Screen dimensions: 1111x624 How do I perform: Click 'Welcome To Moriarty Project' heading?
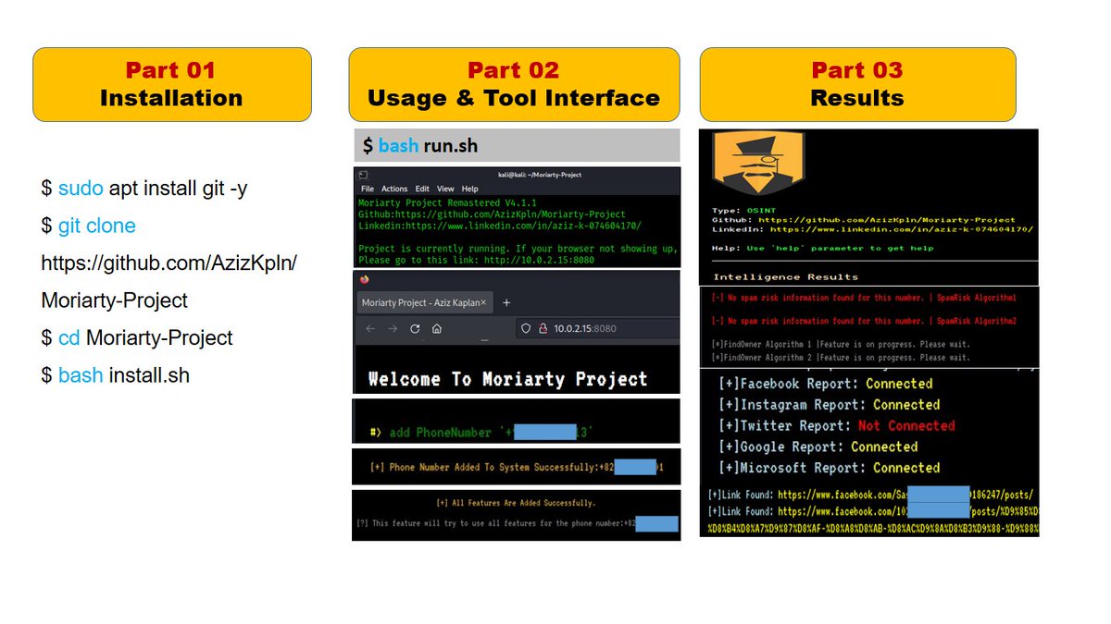coord(507,379)
